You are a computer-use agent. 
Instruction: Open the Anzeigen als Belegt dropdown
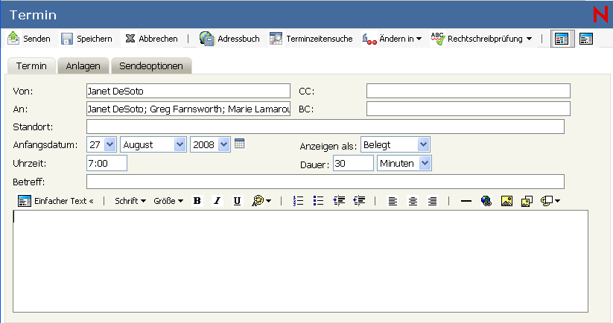[396, 144]
